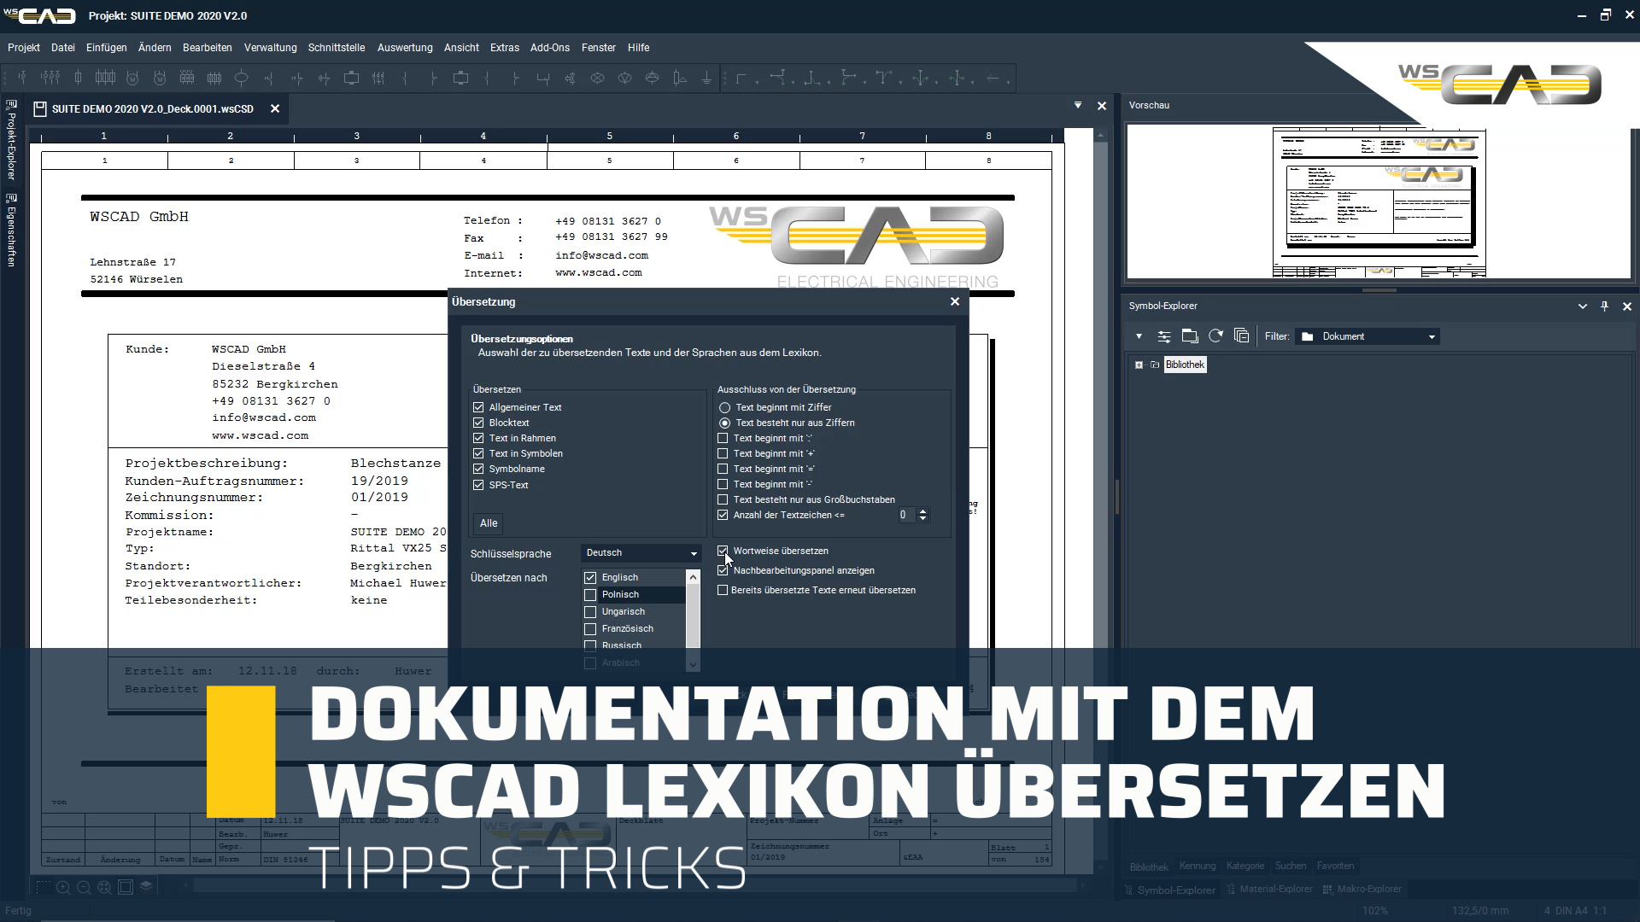Click the Alle button
This screenshot has height=922, width=1640.
(489, 523)
